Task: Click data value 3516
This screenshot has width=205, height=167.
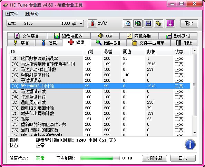Action: (151, 64)
